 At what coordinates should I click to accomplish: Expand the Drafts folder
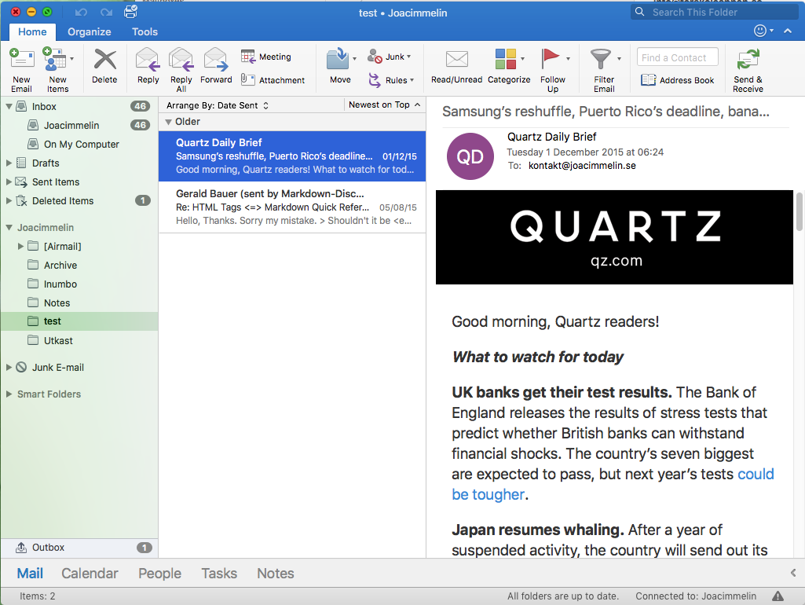(9, 163)
